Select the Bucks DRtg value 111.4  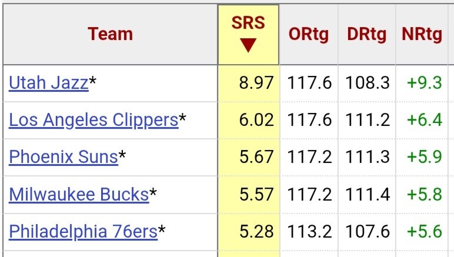click(368, 194)
